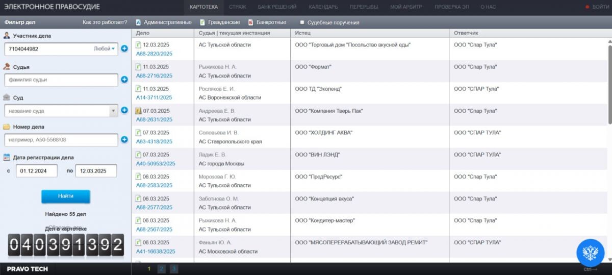612x275 pixels.
Task: Add another case number with plus icon
Action: click(124, 139)
